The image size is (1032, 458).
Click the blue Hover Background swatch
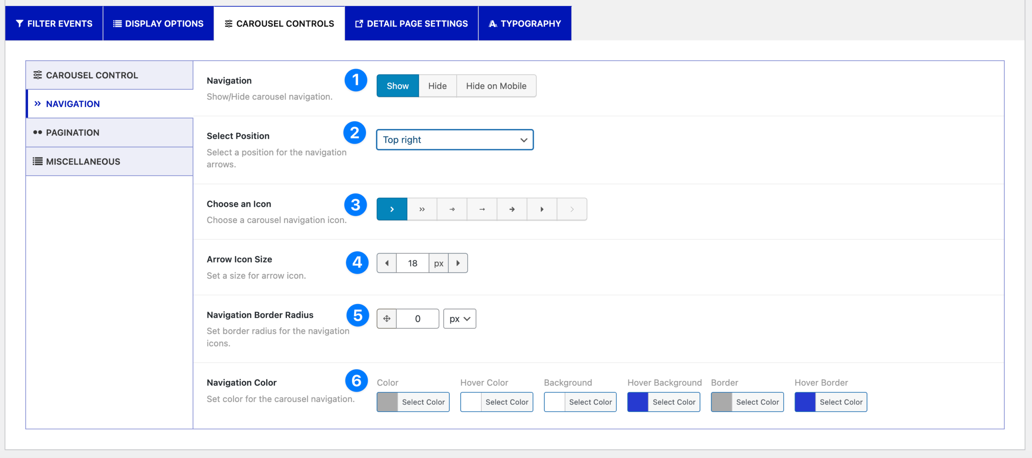click(638, 402)
